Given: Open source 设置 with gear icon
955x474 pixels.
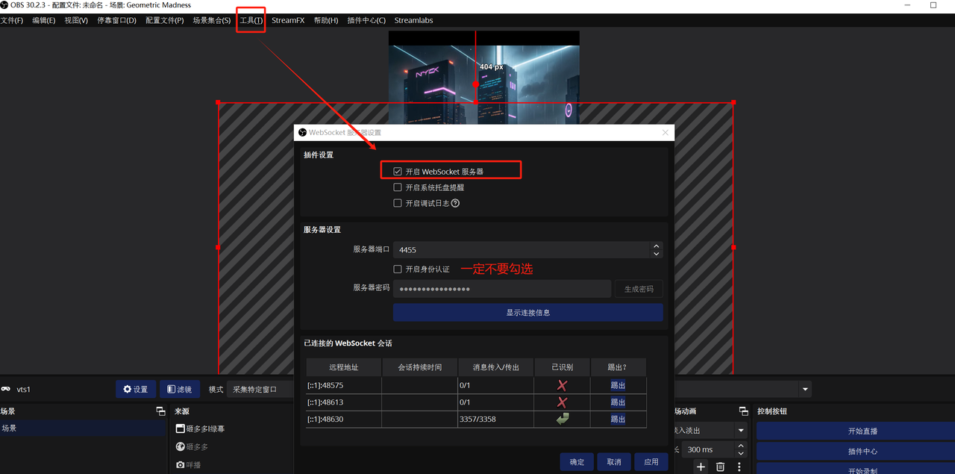Looking at the screenshot, I should [136, 389].
